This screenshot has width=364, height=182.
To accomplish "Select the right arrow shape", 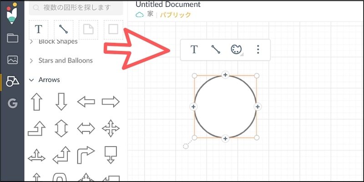I will (111, 101).
